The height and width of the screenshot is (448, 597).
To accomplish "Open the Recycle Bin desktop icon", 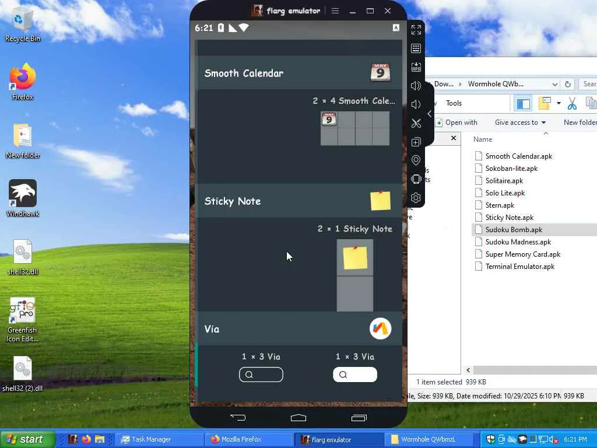I will 23,26.
